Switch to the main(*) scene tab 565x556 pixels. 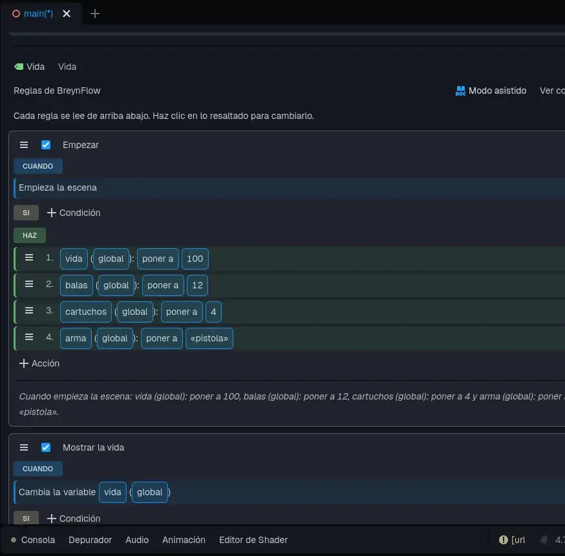pos(38,14)
